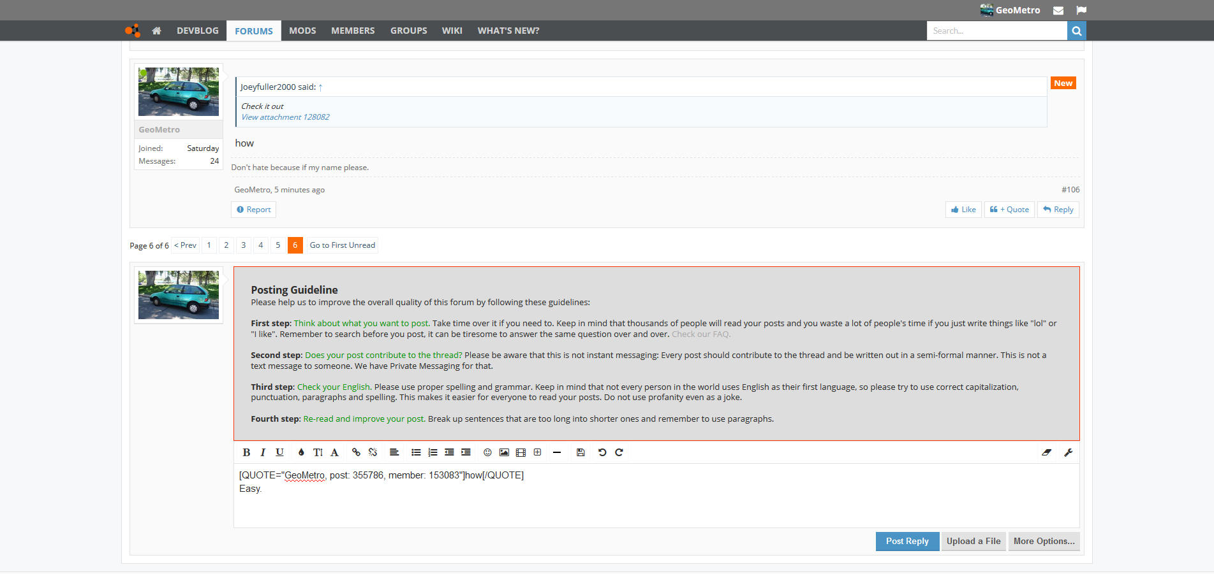Insert an ordered numbered list
Screen dimensions: 1214x574
(433, 452)
